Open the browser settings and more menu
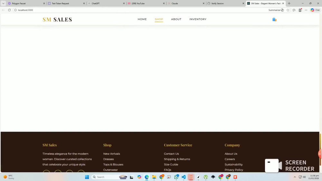The height and width of the screenshot is (181, 322). click(x=306, y=10)
